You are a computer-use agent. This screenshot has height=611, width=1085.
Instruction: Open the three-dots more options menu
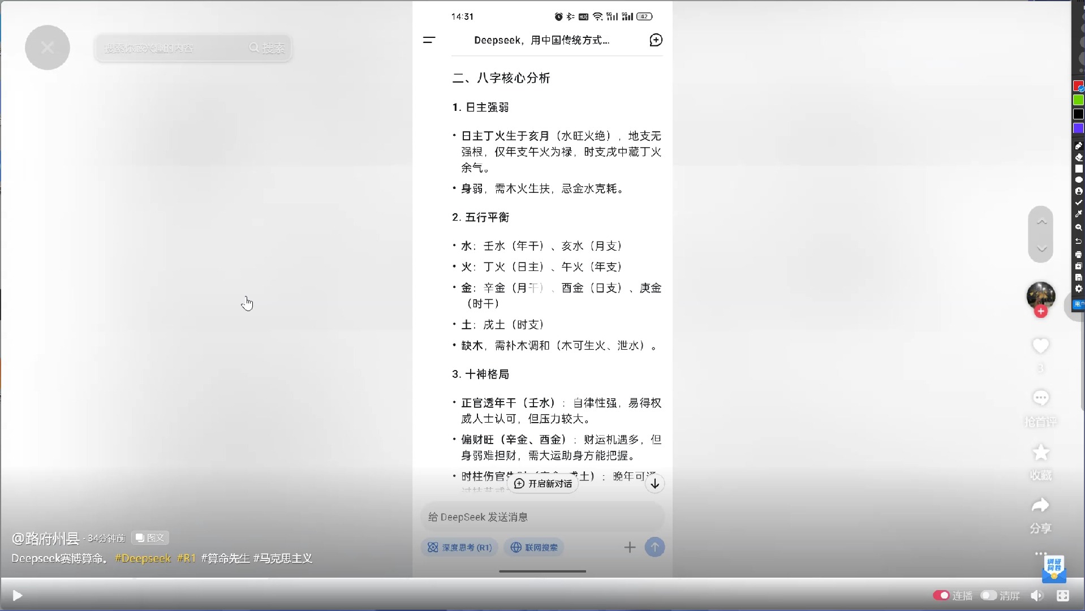(1041, 553)
